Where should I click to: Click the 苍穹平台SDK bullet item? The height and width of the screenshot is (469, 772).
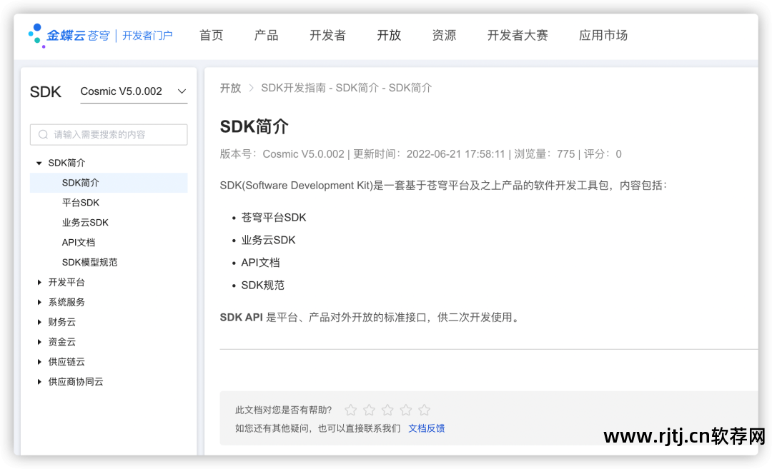[274, 217]
